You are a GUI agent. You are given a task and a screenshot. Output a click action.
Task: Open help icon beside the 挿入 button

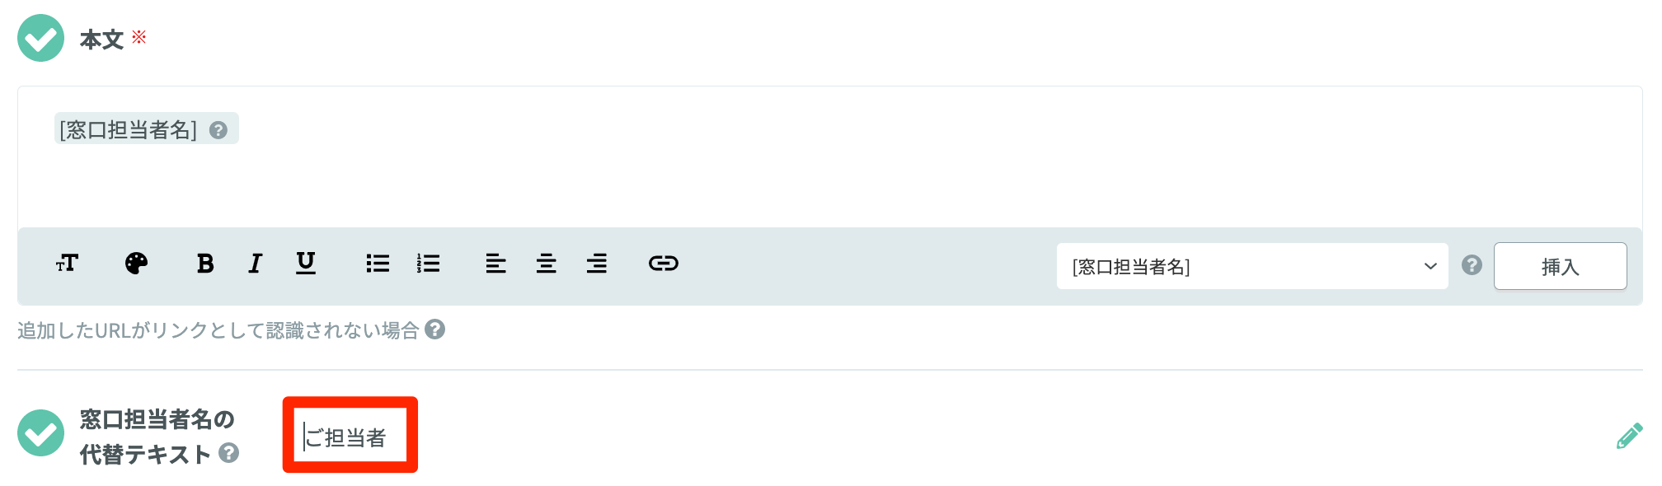(x=1472, y=265)
